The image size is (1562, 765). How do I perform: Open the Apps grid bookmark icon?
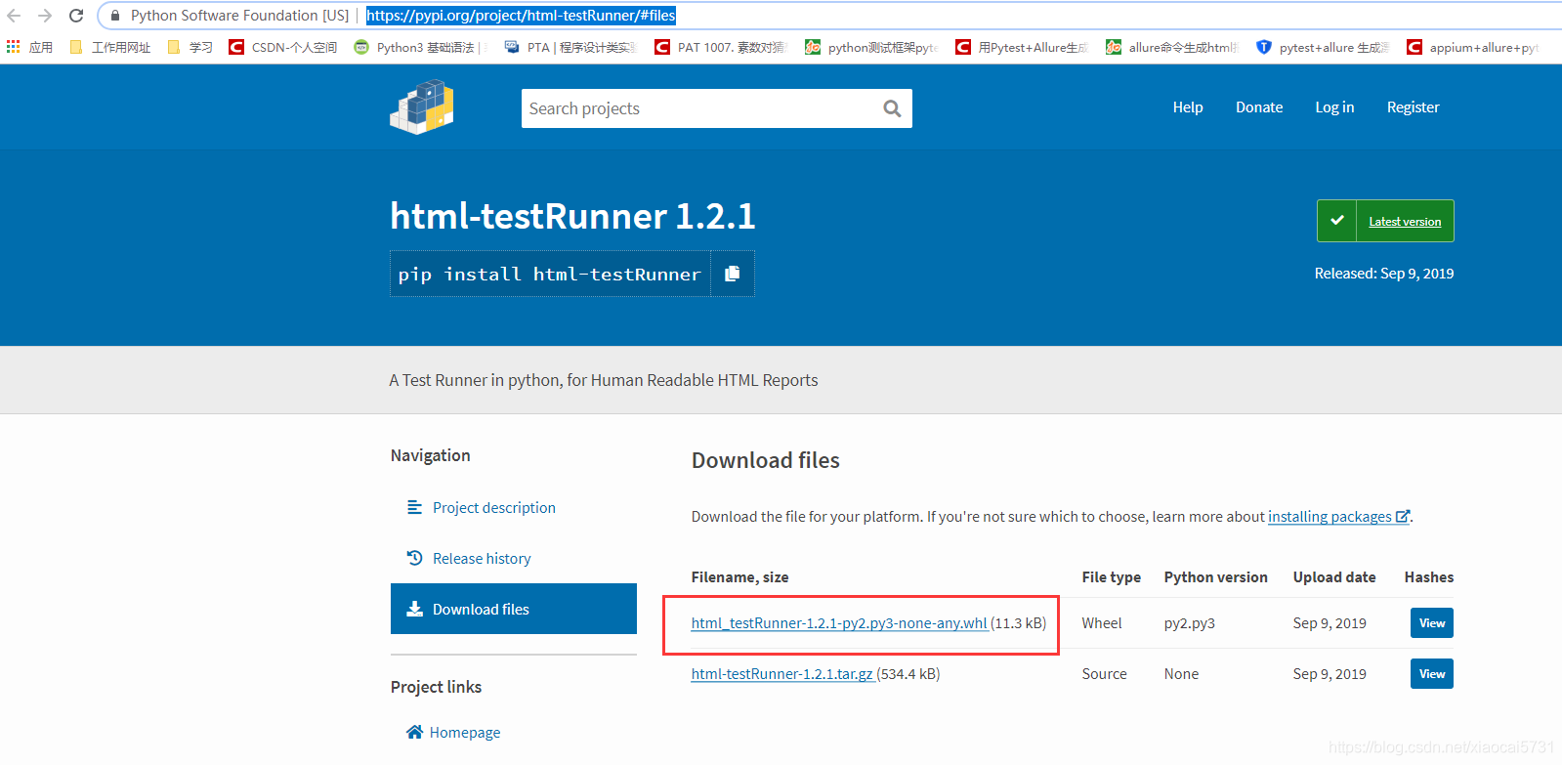click(x=14, y=47)
